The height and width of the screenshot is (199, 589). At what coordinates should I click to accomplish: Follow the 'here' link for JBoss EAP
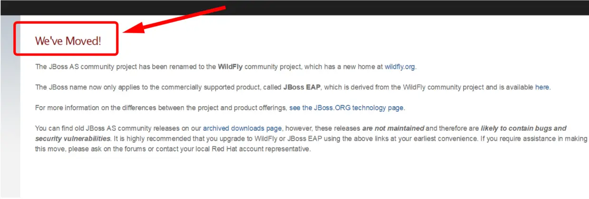coord(542,87)
